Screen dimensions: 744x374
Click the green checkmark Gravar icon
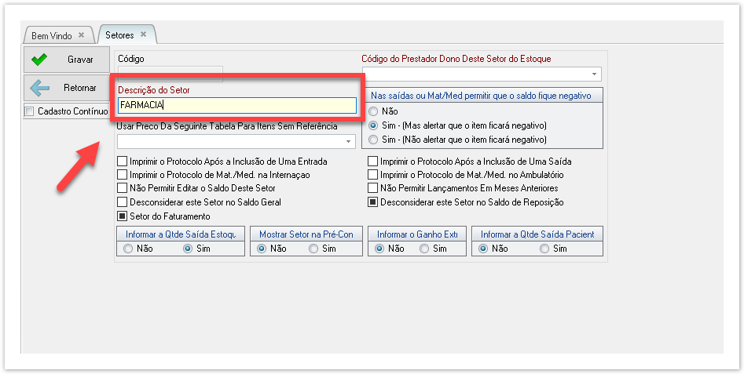tap(38, 60)
